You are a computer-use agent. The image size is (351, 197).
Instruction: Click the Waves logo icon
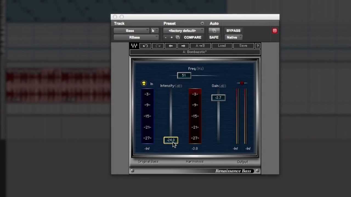coord(134,46)
